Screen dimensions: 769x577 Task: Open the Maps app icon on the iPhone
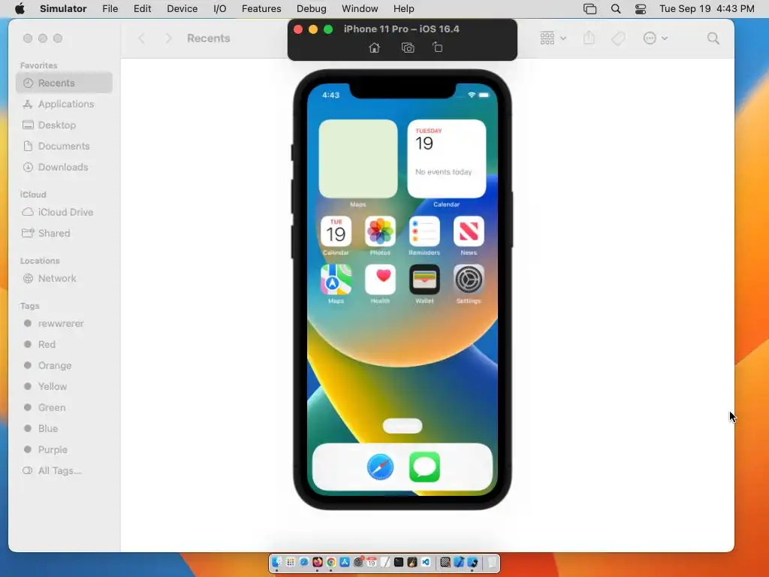point(336,279)
